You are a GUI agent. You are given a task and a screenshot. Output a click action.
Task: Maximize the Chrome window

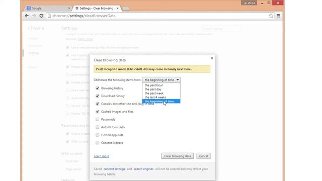point(269,3)
